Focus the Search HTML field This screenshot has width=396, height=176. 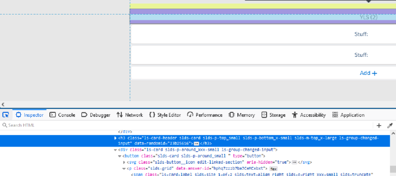click(x=187, y=125)
